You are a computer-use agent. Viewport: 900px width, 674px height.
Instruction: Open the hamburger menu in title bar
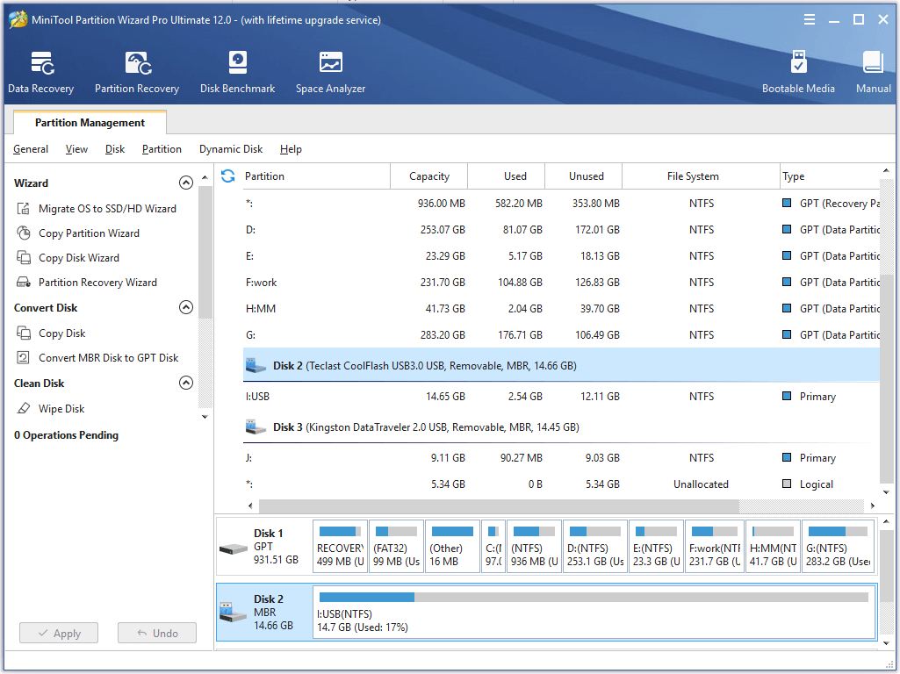(x=810, y=19)
